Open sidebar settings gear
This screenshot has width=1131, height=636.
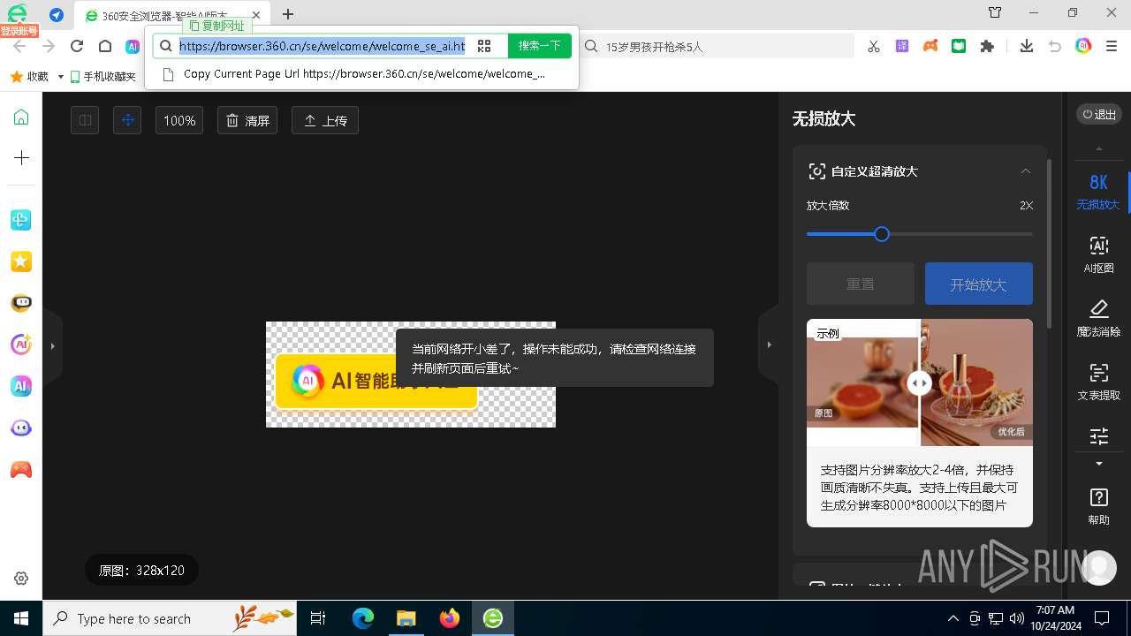click(x=21, y=579)
